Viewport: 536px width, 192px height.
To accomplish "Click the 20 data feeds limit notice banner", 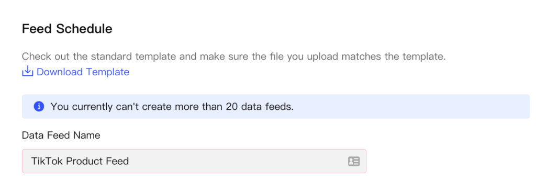I will (x=276, y=107).
